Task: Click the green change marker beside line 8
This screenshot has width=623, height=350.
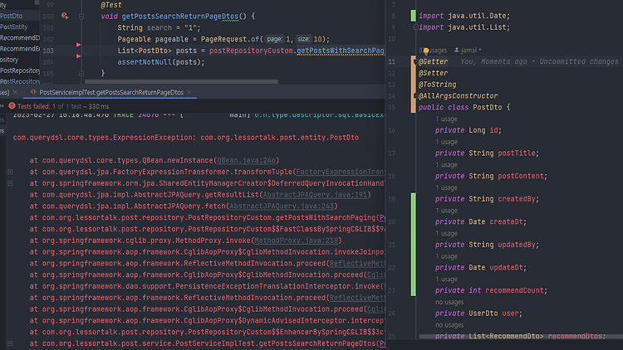Action: [x=413, y=16]
